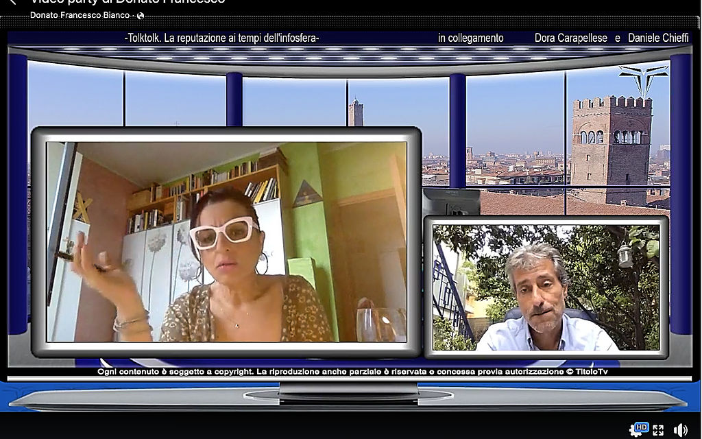Enter fullscreen mode with the expand arrows
The height and width of the screenshot is (439, 702).
(658, 431)
